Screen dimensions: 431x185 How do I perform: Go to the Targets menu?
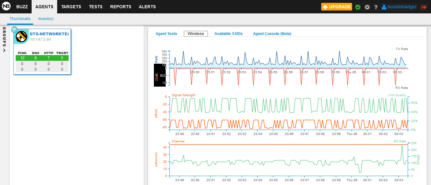click(71, 7)
